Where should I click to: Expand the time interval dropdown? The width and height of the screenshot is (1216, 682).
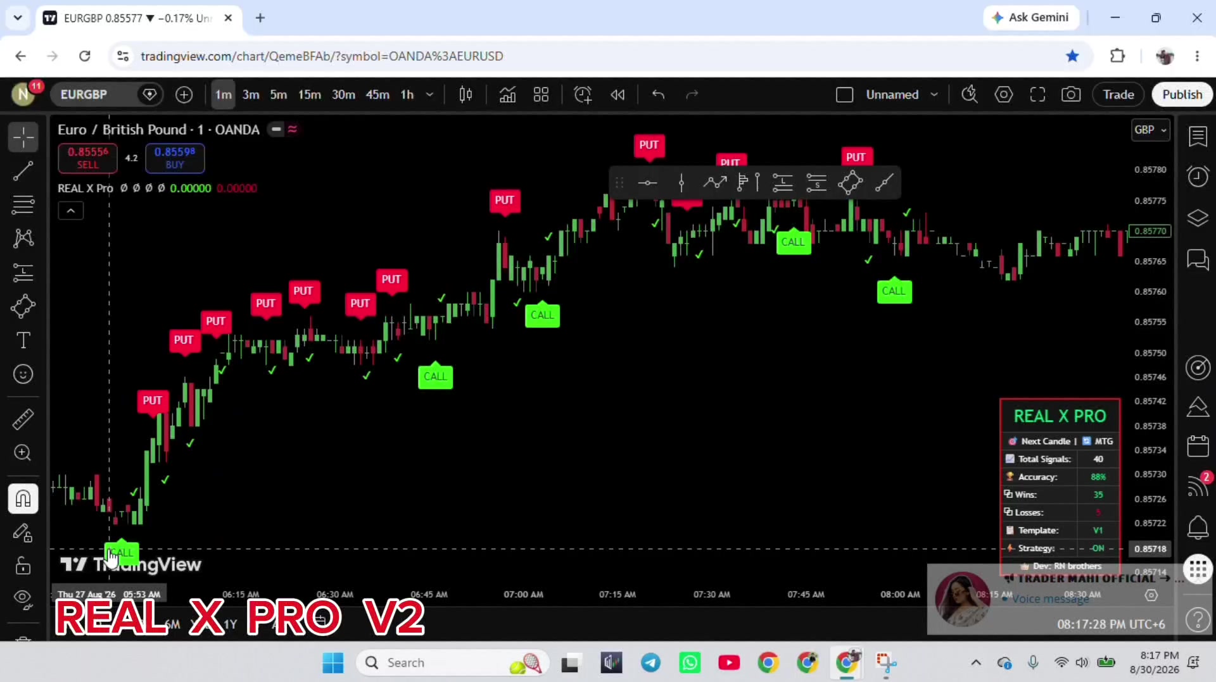pos(430,94)
